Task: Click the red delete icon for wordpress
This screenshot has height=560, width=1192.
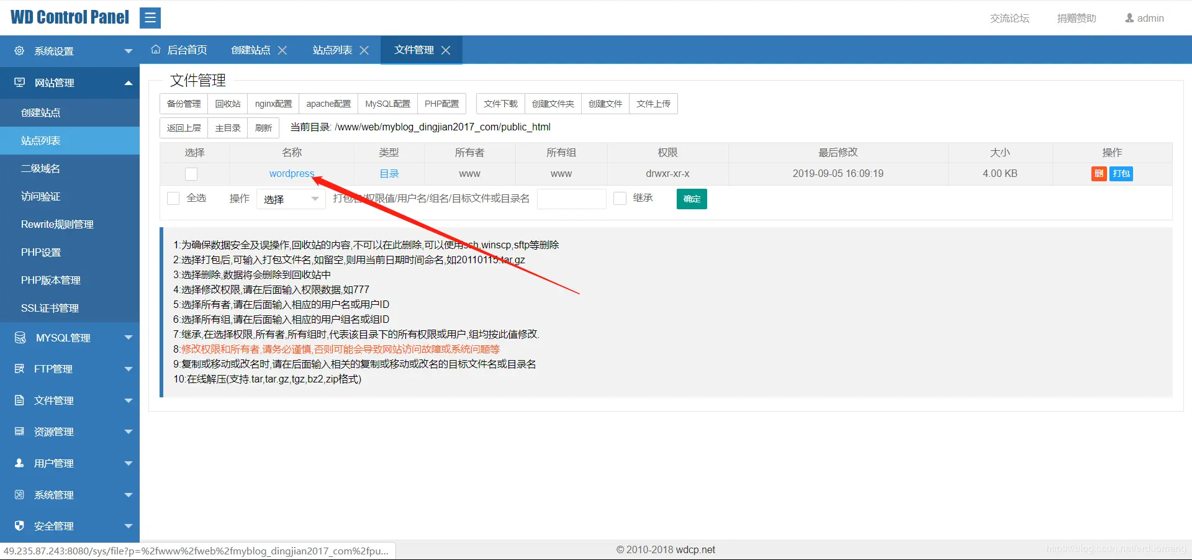Action: 1099,174
